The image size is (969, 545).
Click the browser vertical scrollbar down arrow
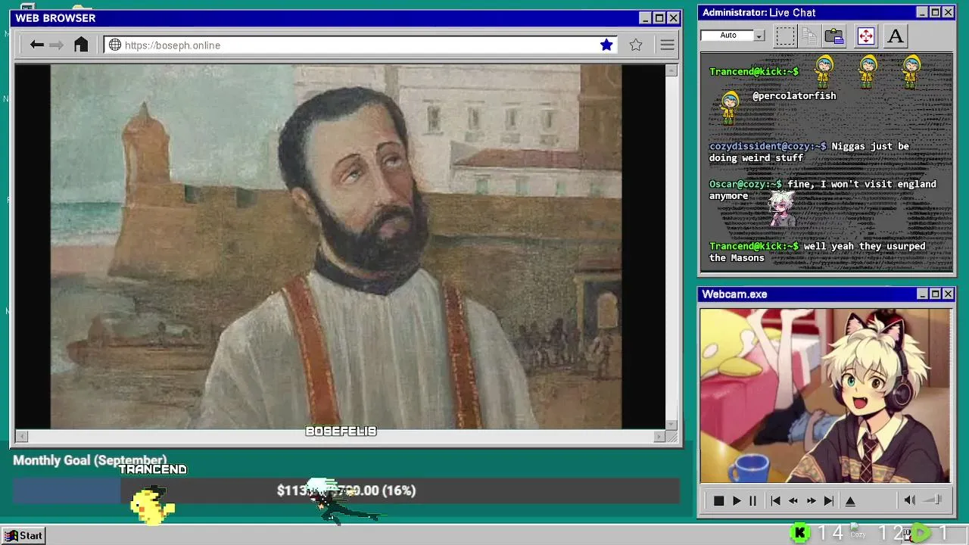[671, 424]
